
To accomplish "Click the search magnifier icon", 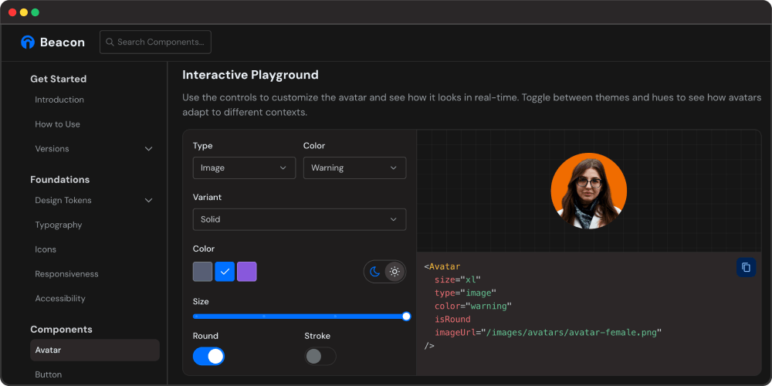I will (110, 42).
